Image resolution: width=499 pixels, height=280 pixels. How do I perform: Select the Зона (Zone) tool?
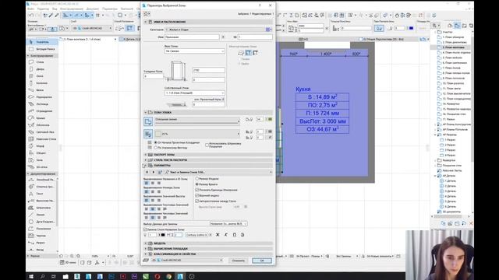click(x=42, y=160)
